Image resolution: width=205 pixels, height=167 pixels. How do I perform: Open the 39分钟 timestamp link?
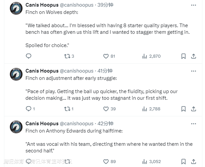105,5
